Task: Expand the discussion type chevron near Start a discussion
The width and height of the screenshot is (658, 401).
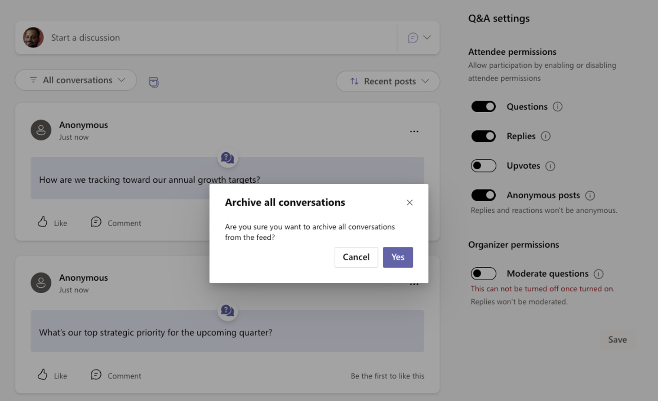Action: tap(426, 38)
